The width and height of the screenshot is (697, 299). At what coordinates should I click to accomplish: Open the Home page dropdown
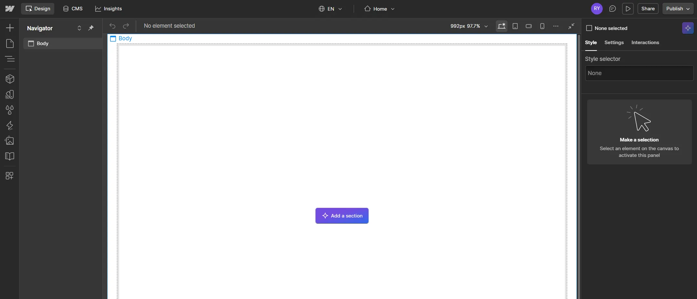380,9
